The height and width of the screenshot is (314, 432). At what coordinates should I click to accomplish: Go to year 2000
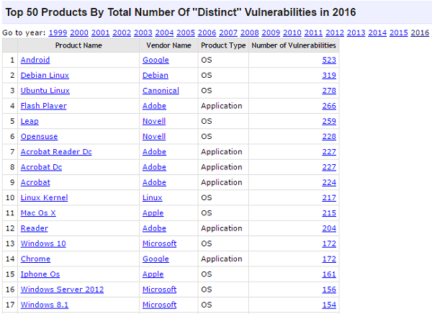(x=79, y=33)
